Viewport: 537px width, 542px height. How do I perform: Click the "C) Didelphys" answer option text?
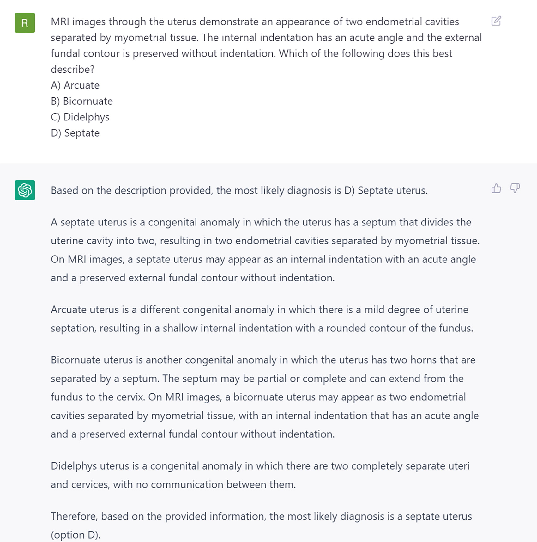[80, 117]
